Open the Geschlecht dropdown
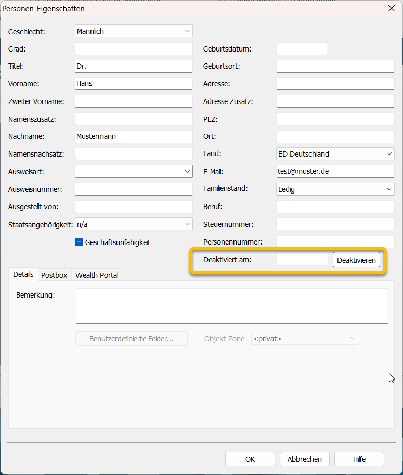The width and height of the screenshot is (403, 475). [134, 31]
